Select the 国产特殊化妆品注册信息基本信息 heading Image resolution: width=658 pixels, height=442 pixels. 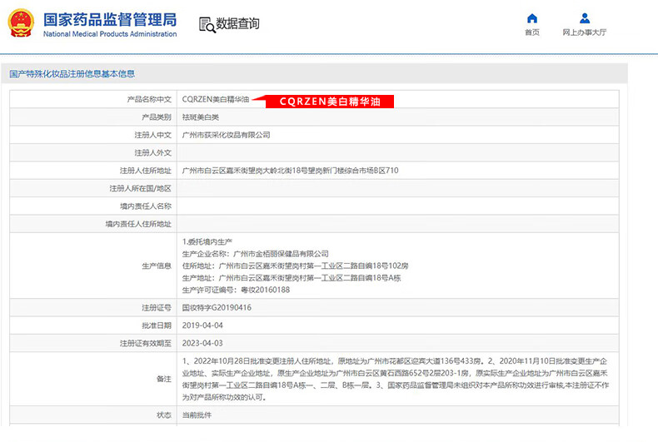(72, 74)
